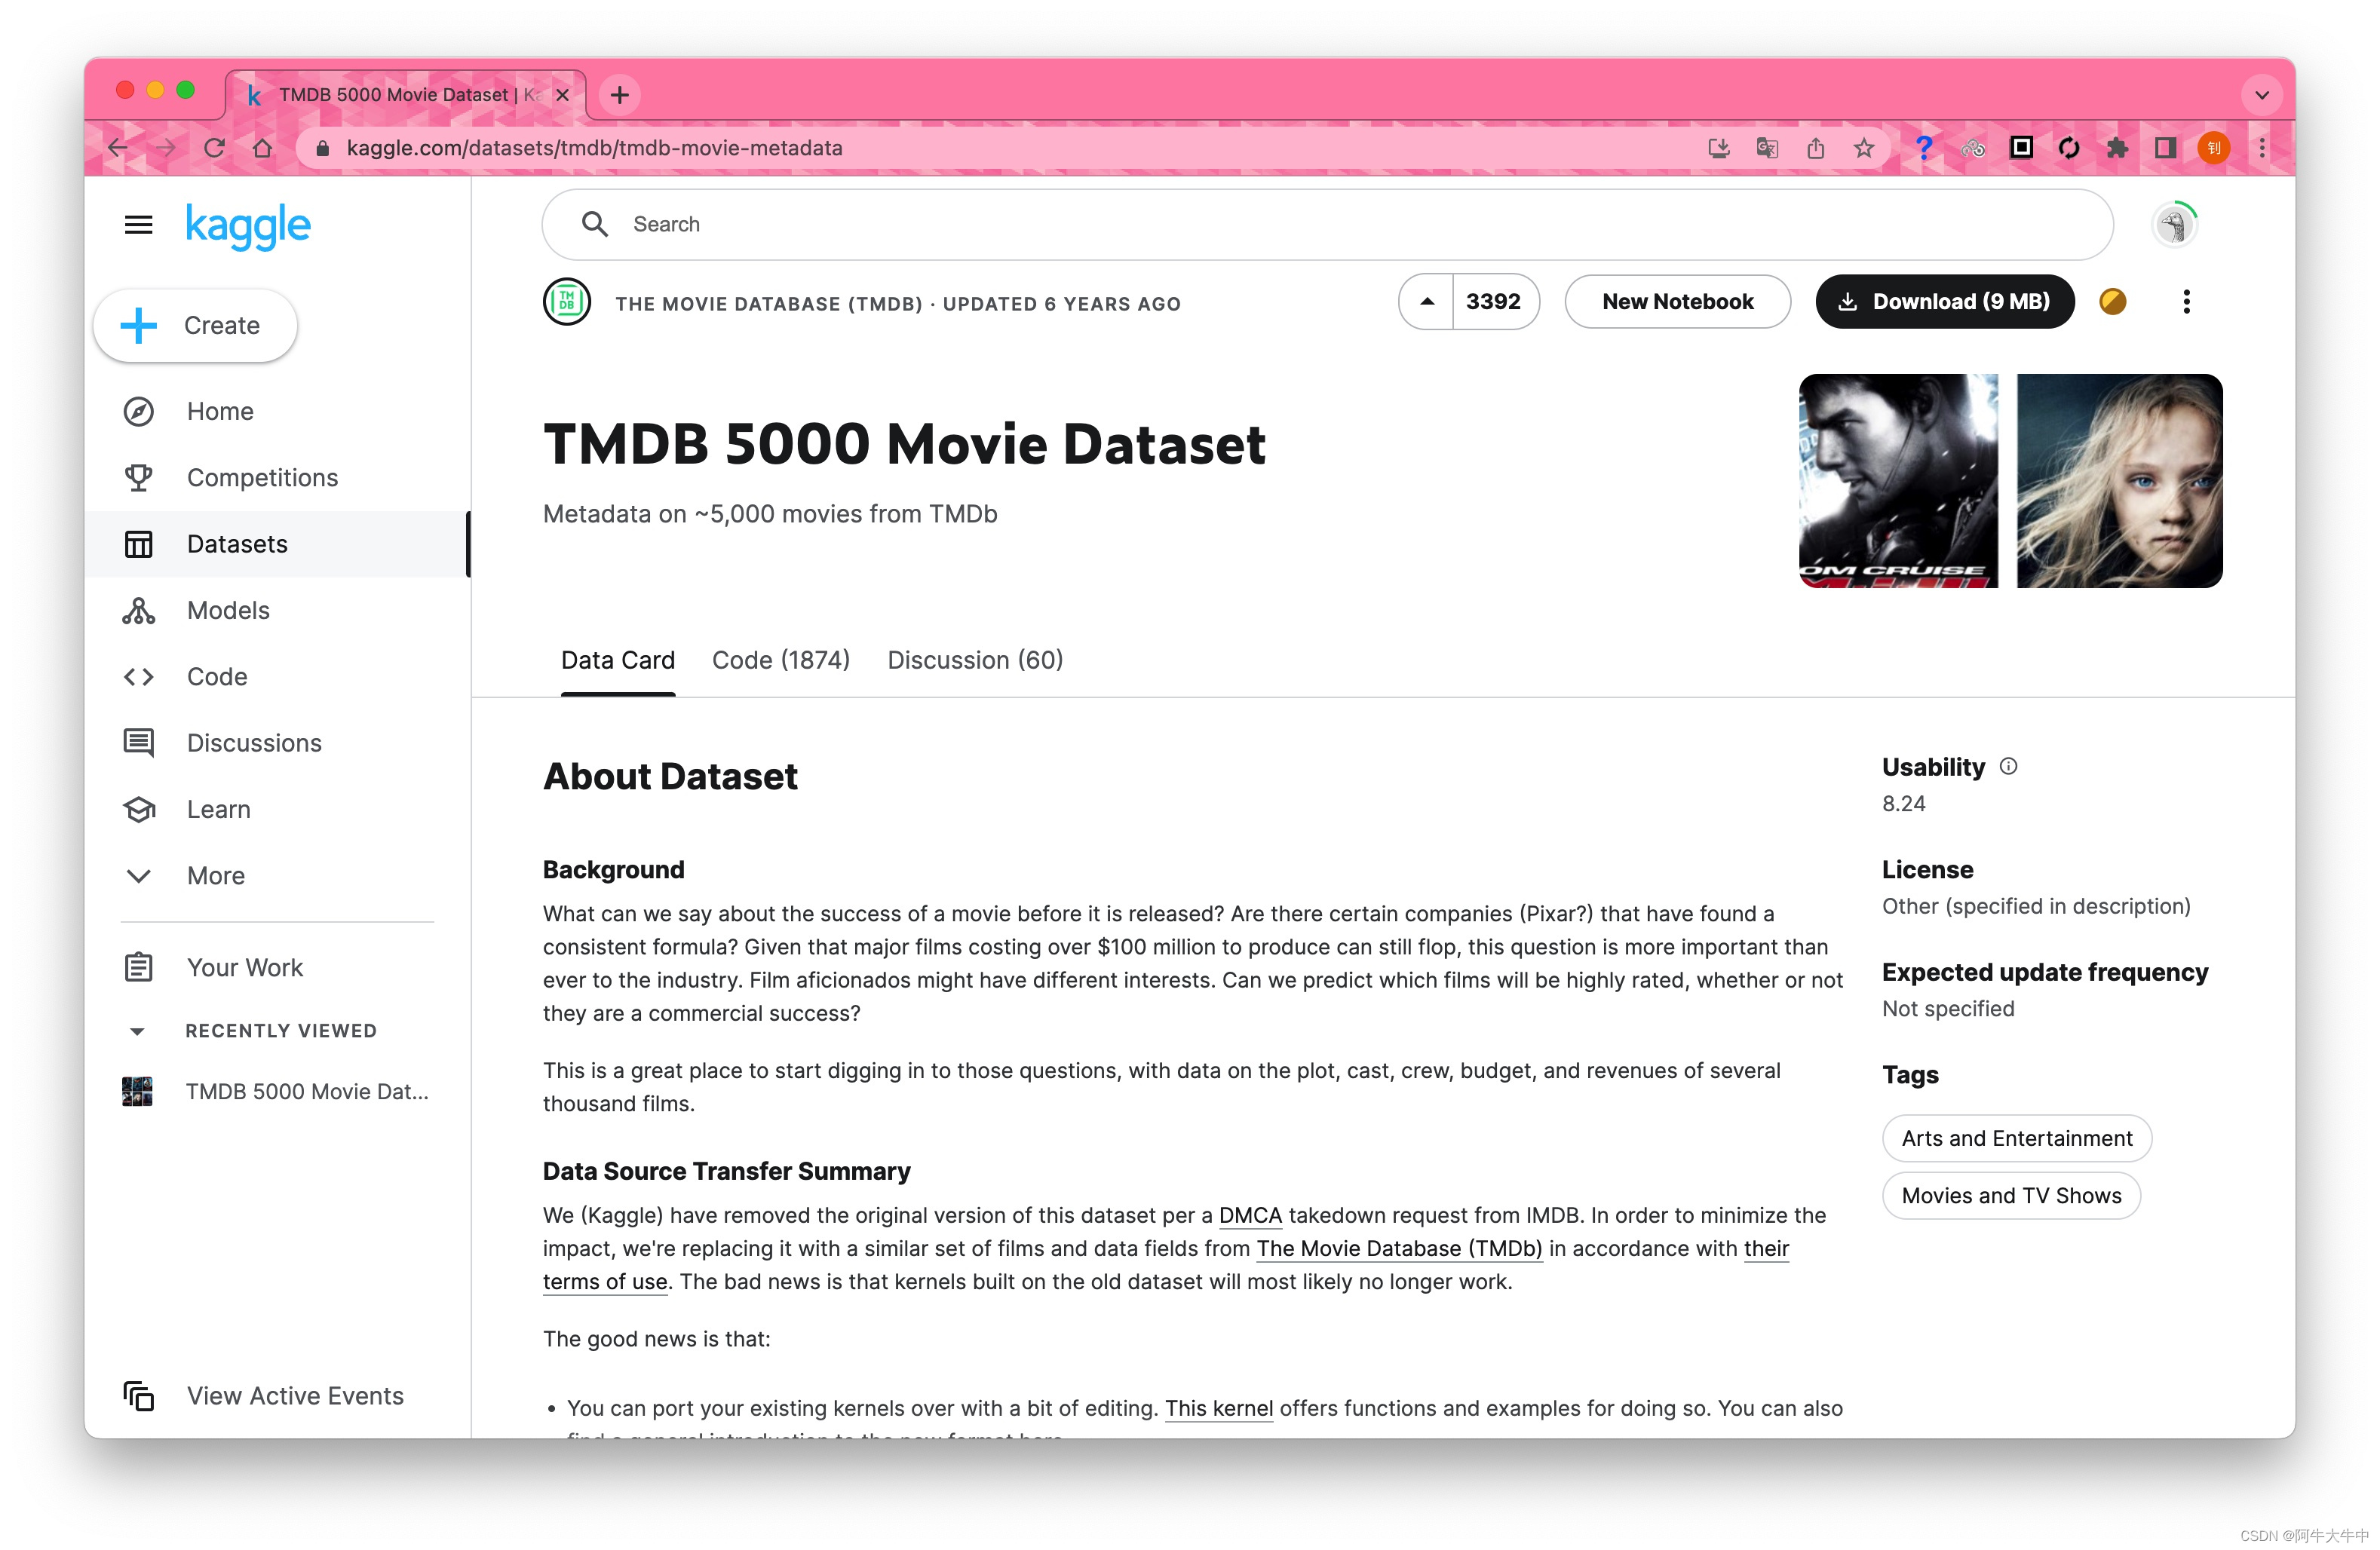Bookmark this page with the star icon
The width and height of the screenshot is (2380, 1550).
[1864, 149]
